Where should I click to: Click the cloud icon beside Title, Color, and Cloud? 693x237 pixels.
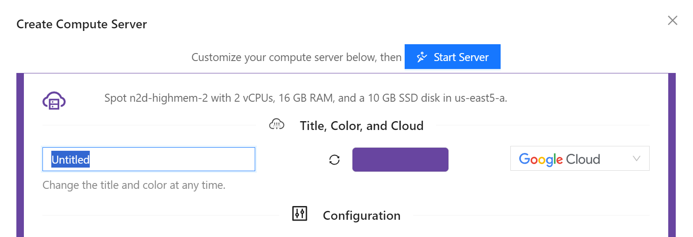(277, 126)
